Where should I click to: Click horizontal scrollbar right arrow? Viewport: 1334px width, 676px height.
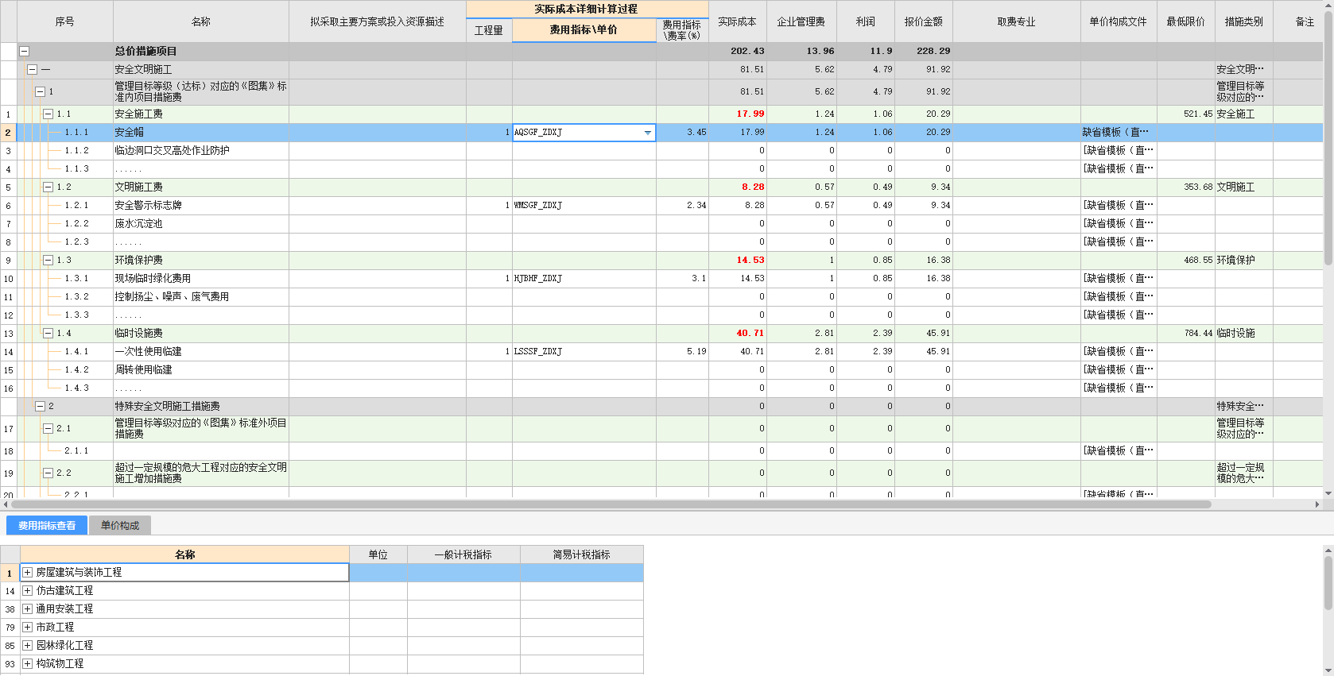(1317, 504)
